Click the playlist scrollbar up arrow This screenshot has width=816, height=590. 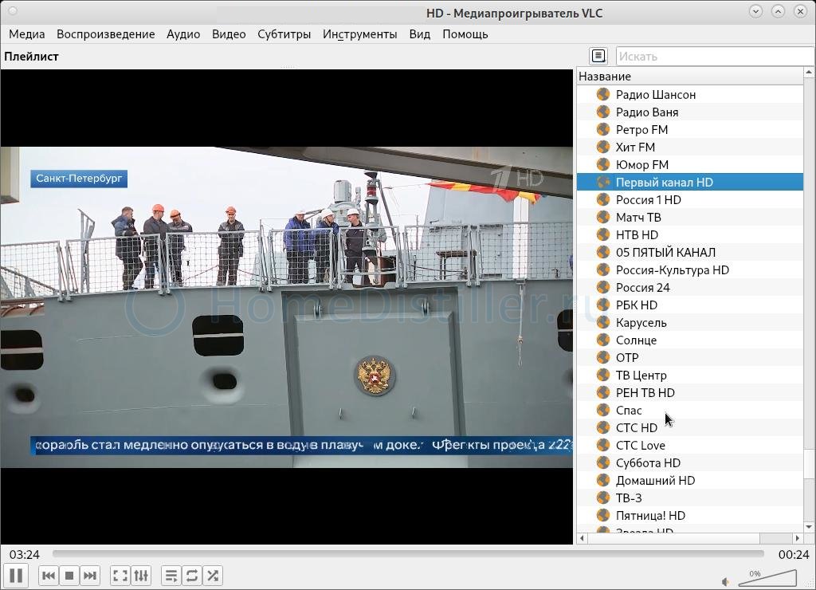(810, 73)
